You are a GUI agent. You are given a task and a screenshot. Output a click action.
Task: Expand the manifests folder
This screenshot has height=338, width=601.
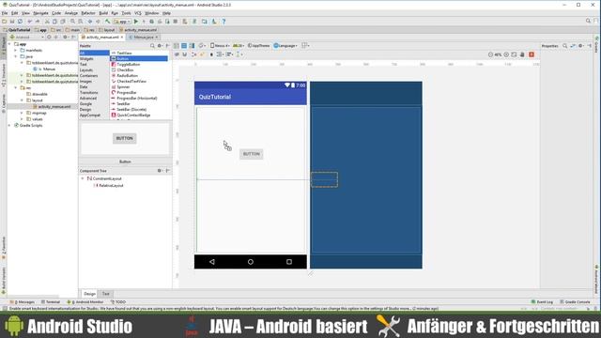(16, 50)
